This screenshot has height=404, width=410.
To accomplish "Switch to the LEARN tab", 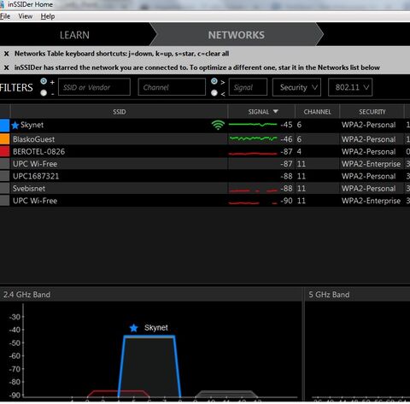I will pyautogui.click(x=74, y=35).
